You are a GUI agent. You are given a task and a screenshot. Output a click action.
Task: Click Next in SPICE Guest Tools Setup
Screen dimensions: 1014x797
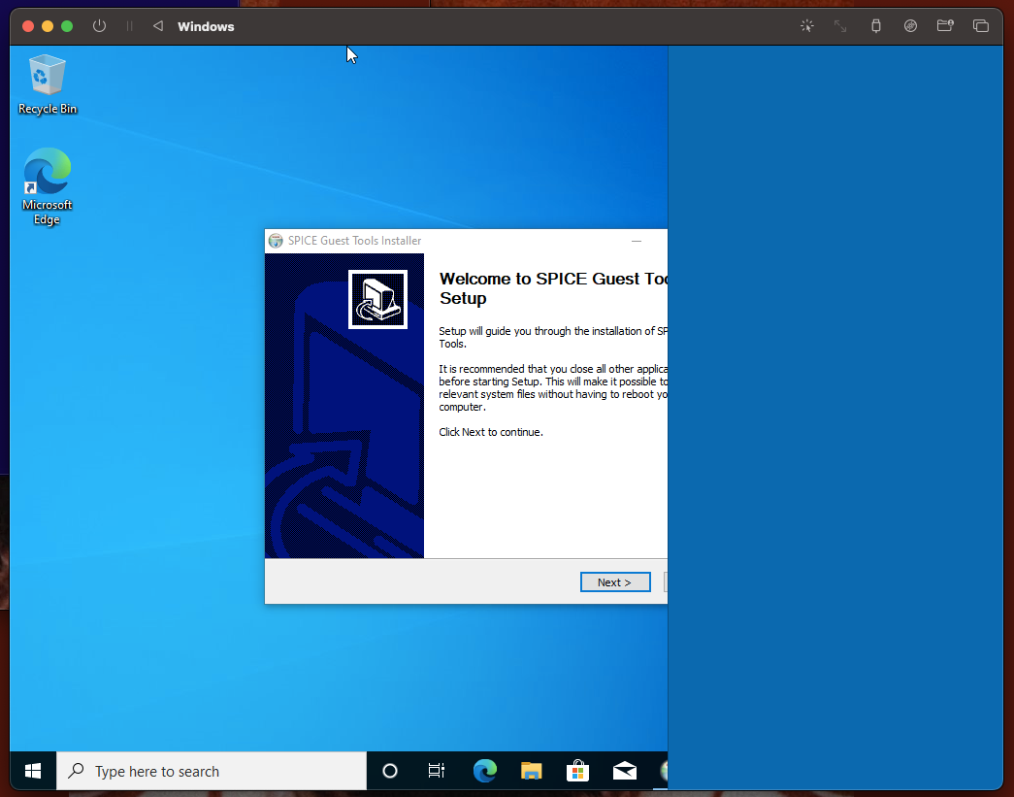615,582
